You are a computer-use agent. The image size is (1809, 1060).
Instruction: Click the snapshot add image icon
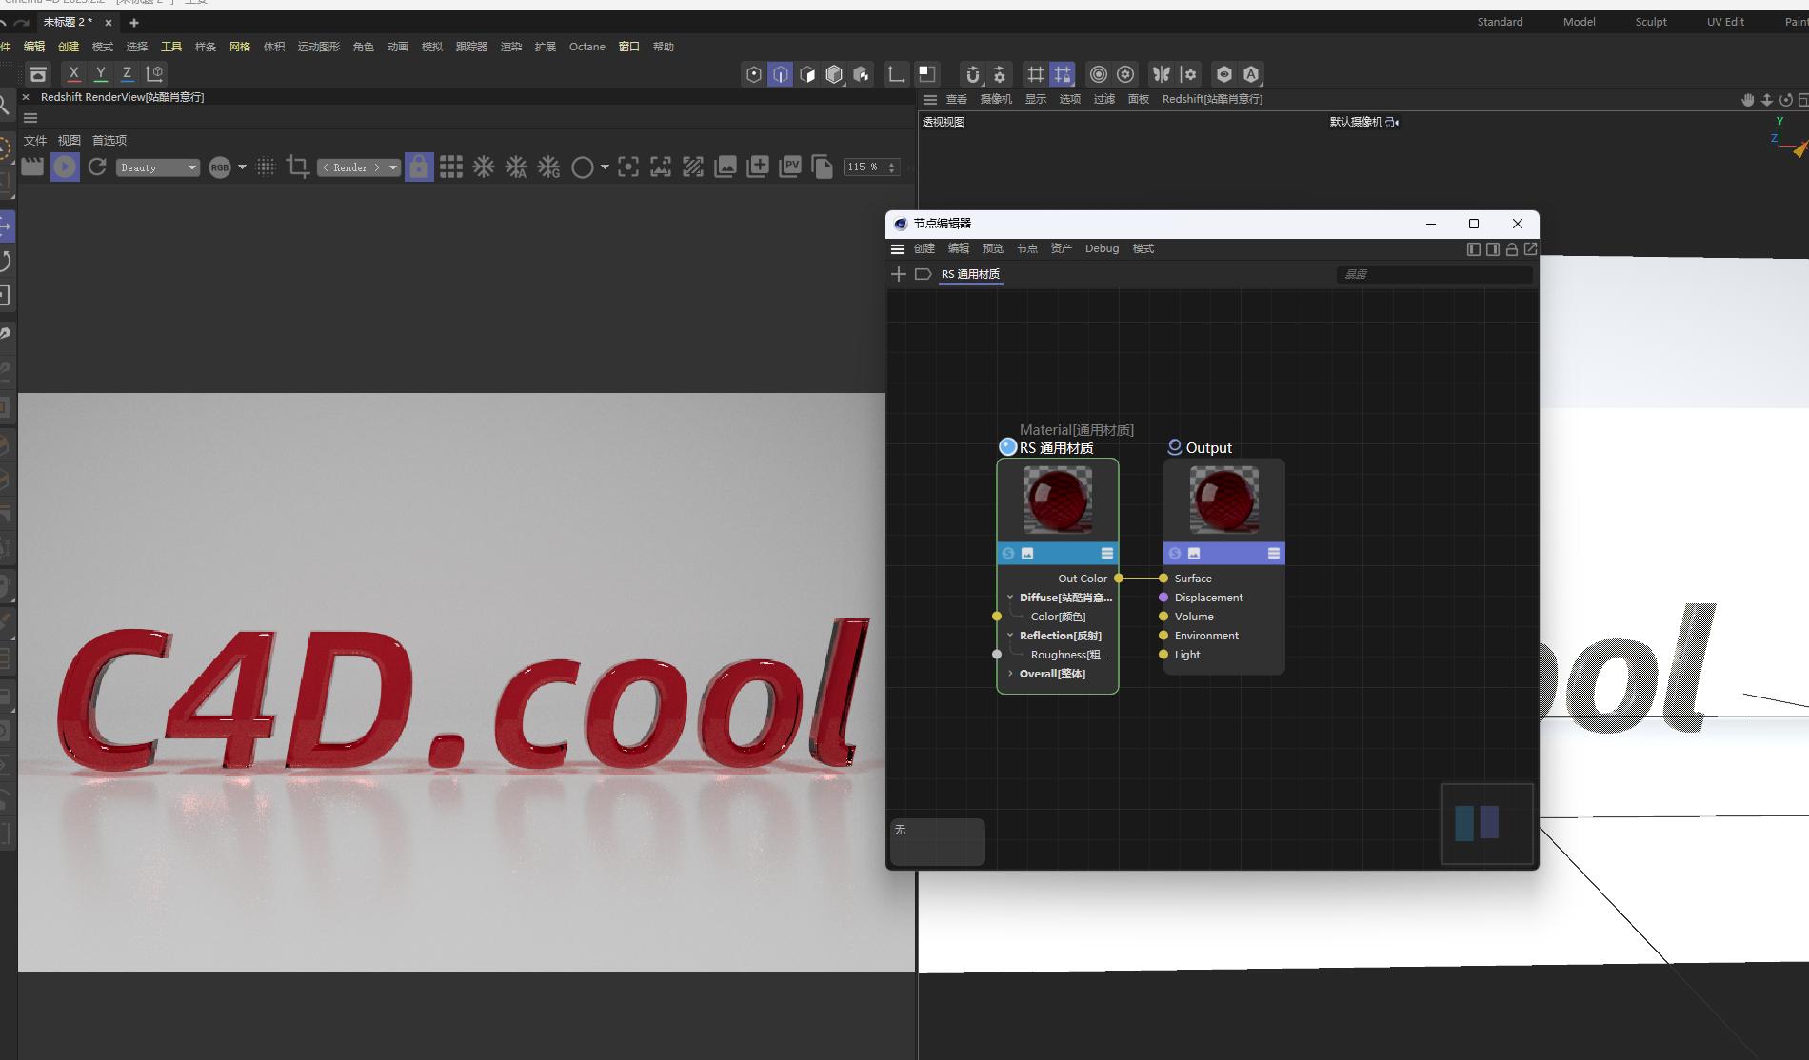pyautogui.click(x=758, y=167)
